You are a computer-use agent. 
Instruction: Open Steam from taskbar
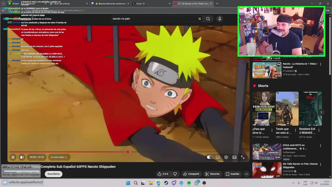pos(166,183)
